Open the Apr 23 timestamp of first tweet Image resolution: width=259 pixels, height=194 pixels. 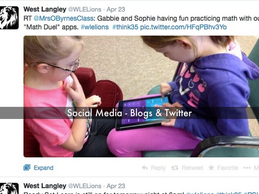click(116, 9)
